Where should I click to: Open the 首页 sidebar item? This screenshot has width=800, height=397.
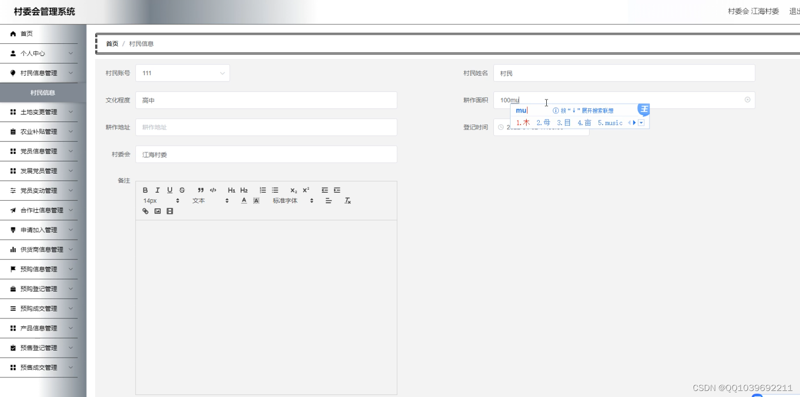pyautogui.click(x=39, y=34)
